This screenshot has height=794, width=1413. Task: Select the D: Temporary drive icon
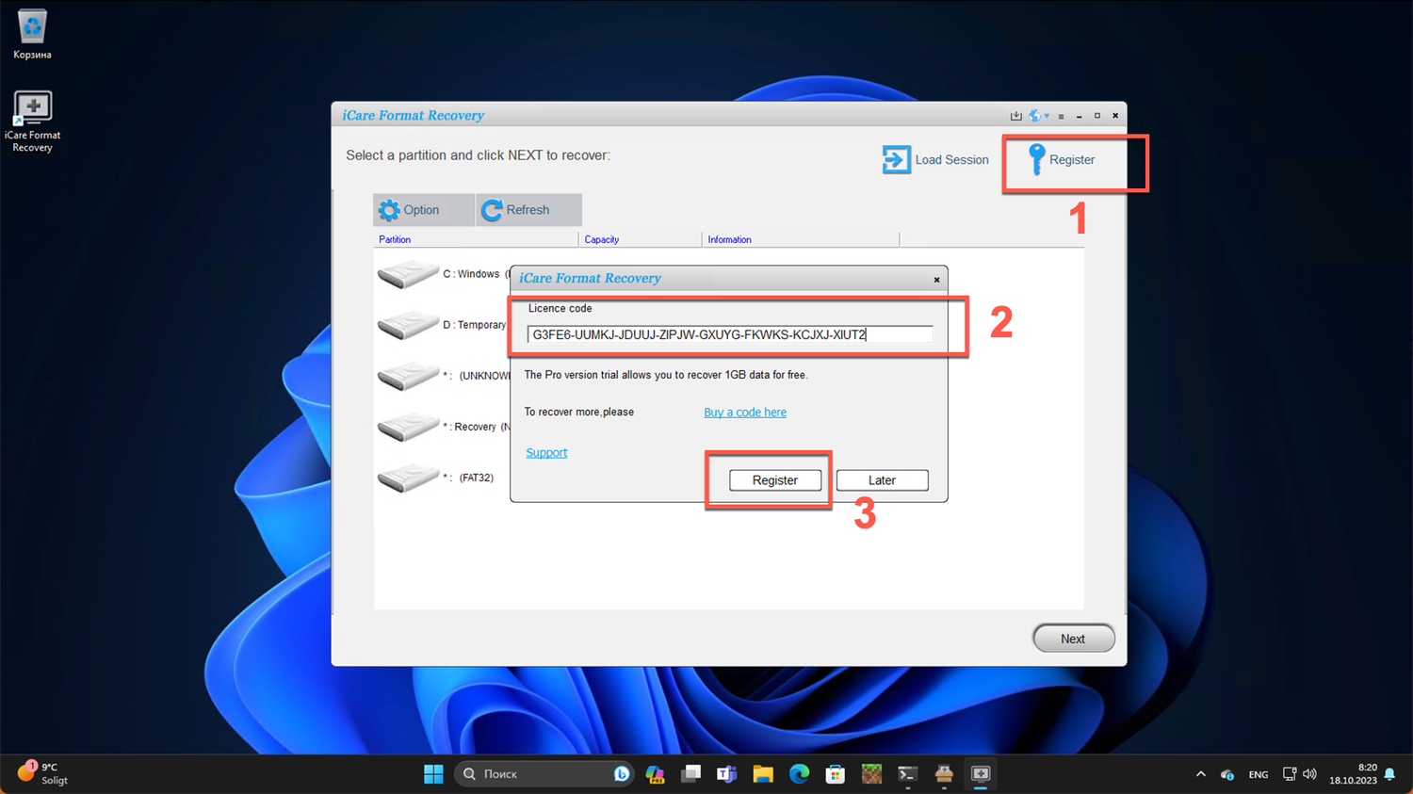tap(408, 325)
